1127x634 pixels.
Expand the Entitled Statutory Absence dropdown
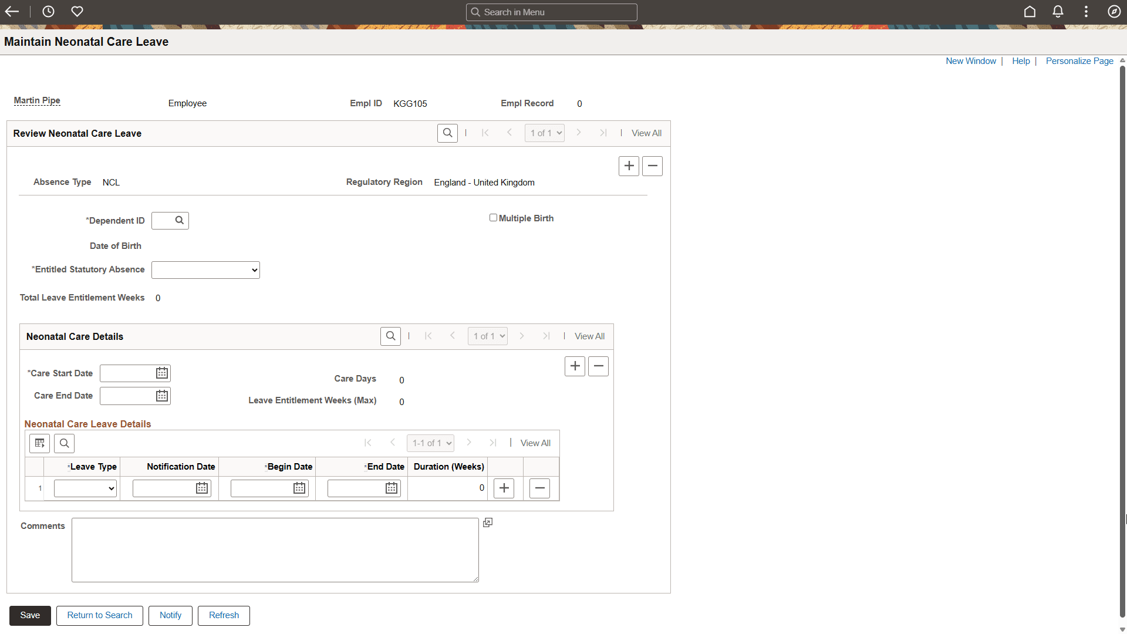coord(205,270)
